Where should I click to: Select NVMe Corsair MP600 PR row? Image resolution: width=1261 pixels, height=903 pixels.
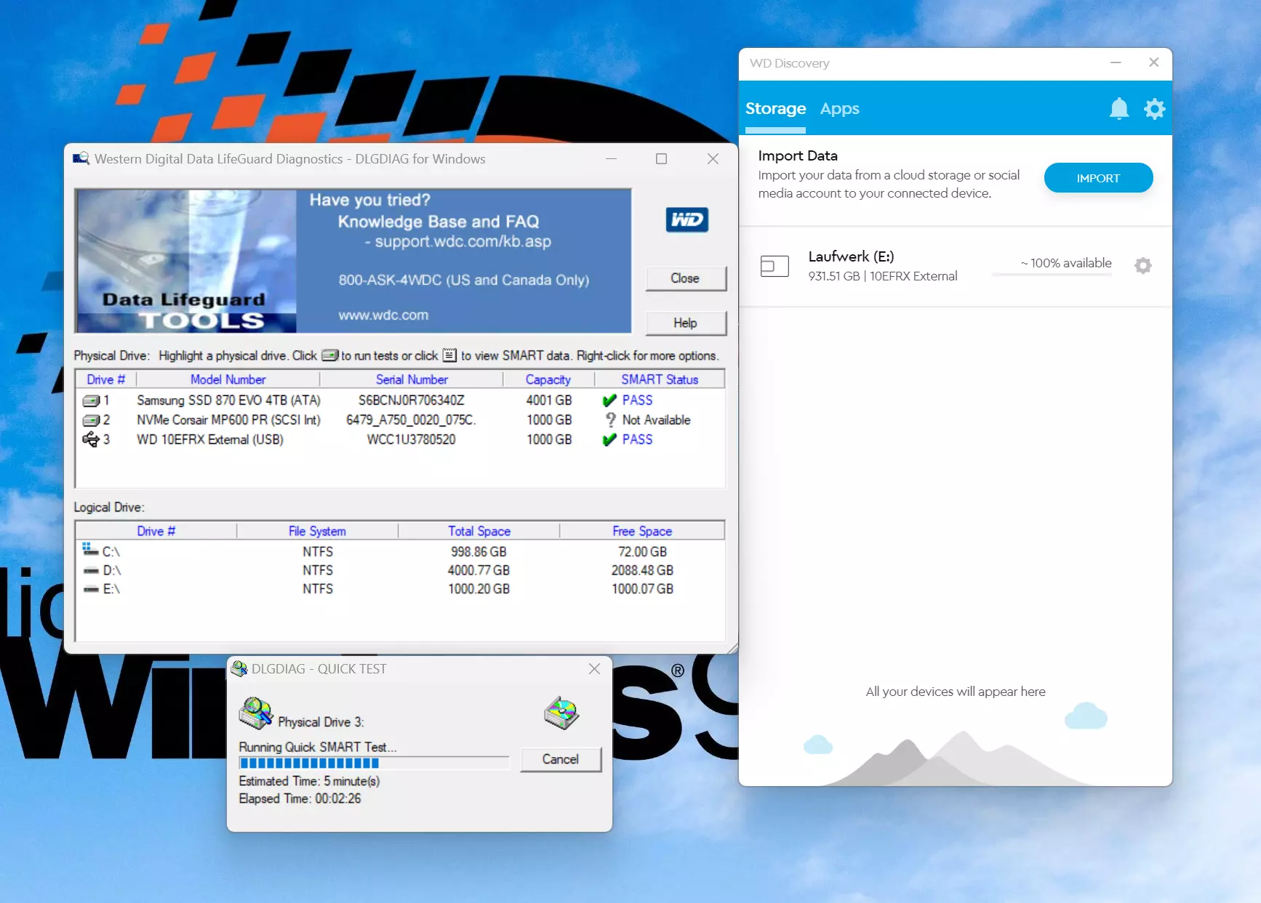click(x=400, y=420)
